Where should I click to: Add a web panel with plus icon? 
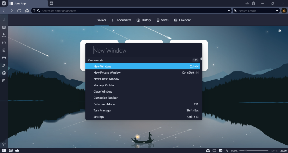(x=4, y=81)
